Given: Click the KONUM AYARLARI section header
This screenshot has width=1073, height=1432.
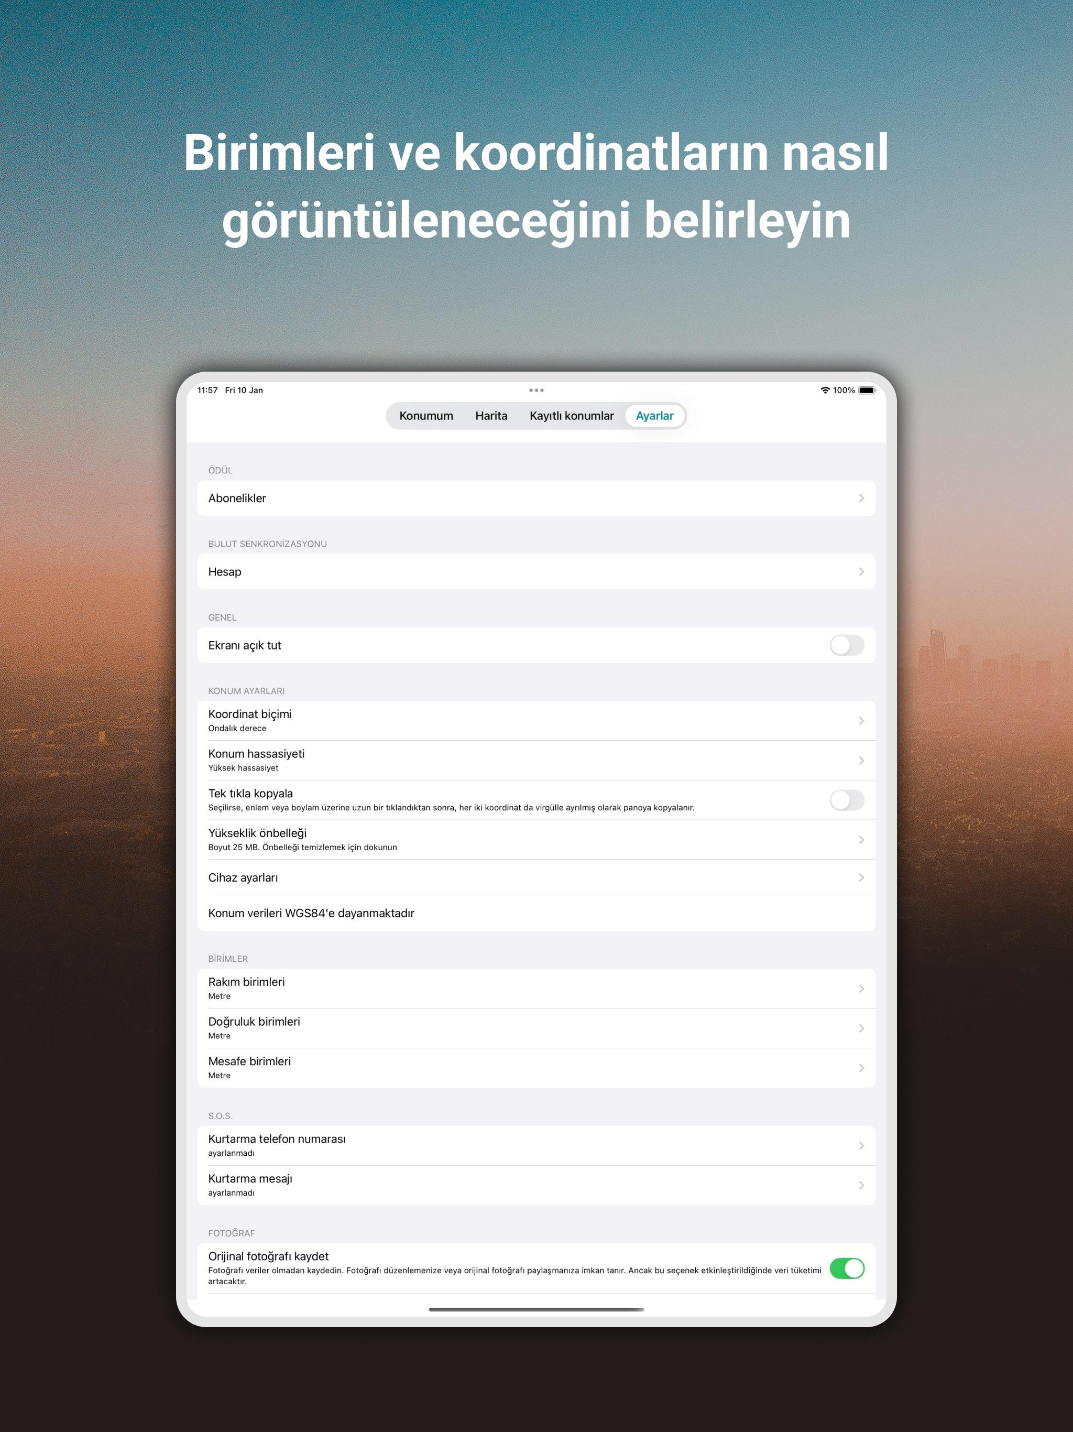Looking at the screenshot, I should 246,691.
